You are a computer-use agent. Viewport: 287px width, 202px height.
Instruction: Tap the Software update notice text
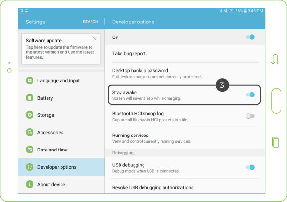(x=60, y=52)
